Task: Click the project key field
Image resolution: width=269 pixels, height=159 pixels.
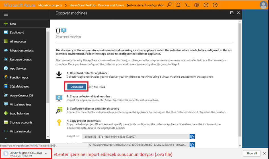Action: click(135, 145)
